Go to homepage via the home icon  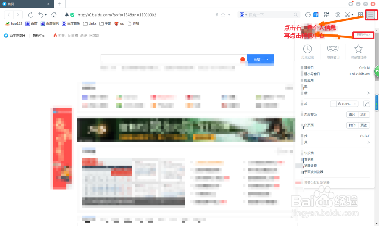pyautogui.click(x=53, y=15)
